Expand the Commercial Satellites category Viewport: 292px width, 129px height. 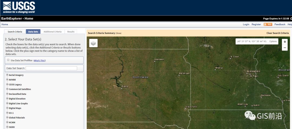[7, 89]
